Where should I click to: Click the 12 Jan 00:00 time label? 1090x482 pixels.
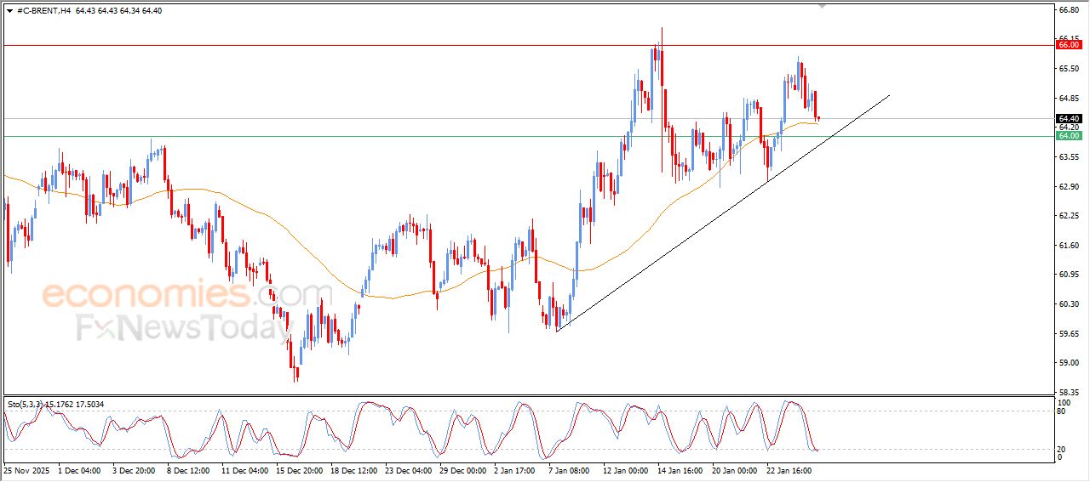[x=626, y=469]
